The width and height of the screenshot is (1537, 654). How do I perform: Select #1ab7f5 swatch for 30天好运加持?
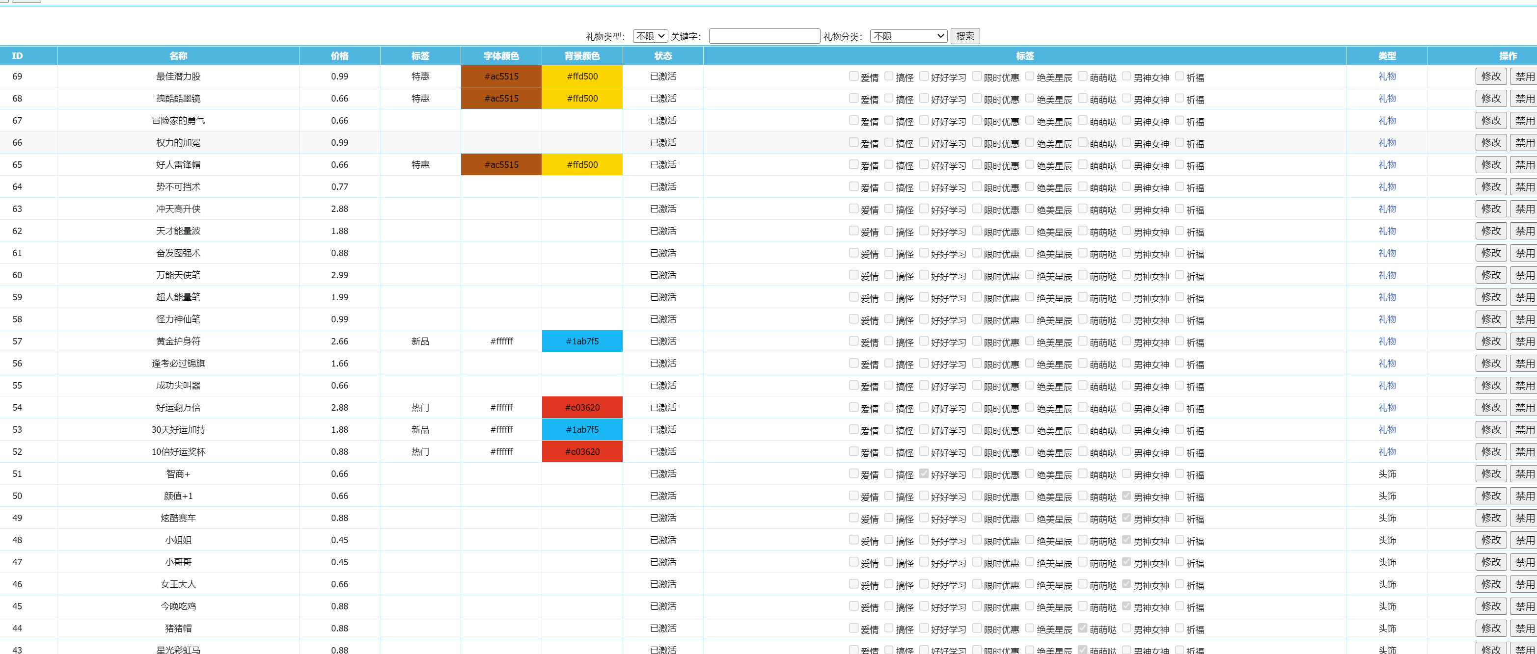582,429
